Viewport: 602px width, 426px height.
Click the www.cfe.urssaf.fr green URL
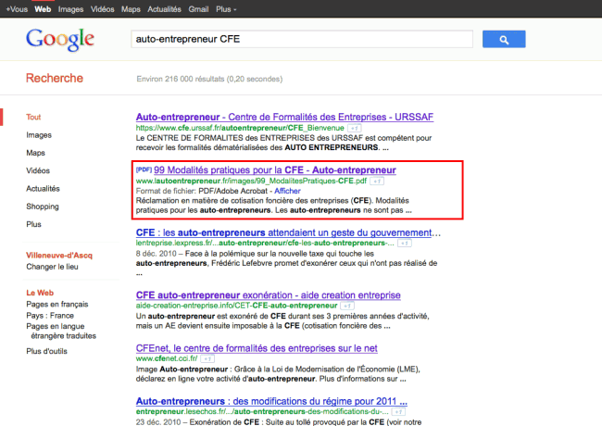click(x=240, y=128)
